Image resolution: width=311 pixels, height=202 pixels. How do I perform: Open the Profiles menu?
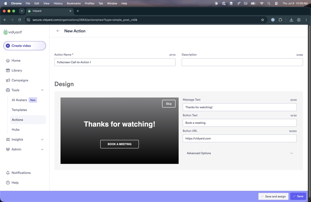90,3
